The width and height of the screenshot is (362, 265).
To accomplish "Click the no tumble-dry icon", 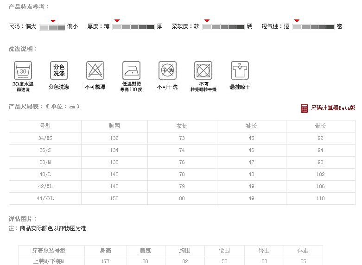I will click(x=203, y=70).
